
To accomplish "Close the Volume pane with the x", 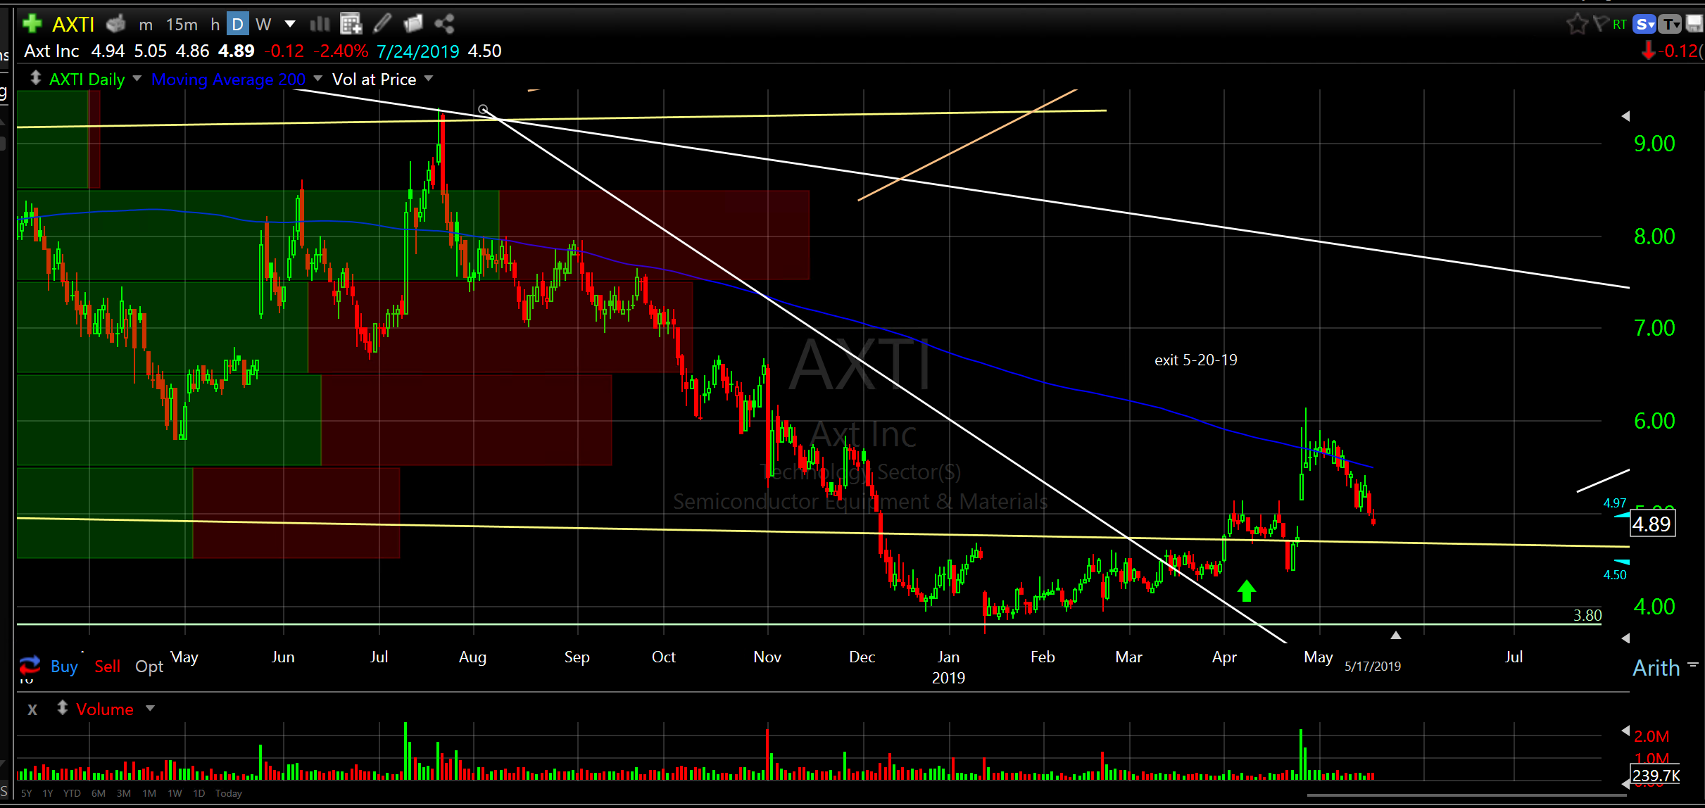I will [32, 709].
